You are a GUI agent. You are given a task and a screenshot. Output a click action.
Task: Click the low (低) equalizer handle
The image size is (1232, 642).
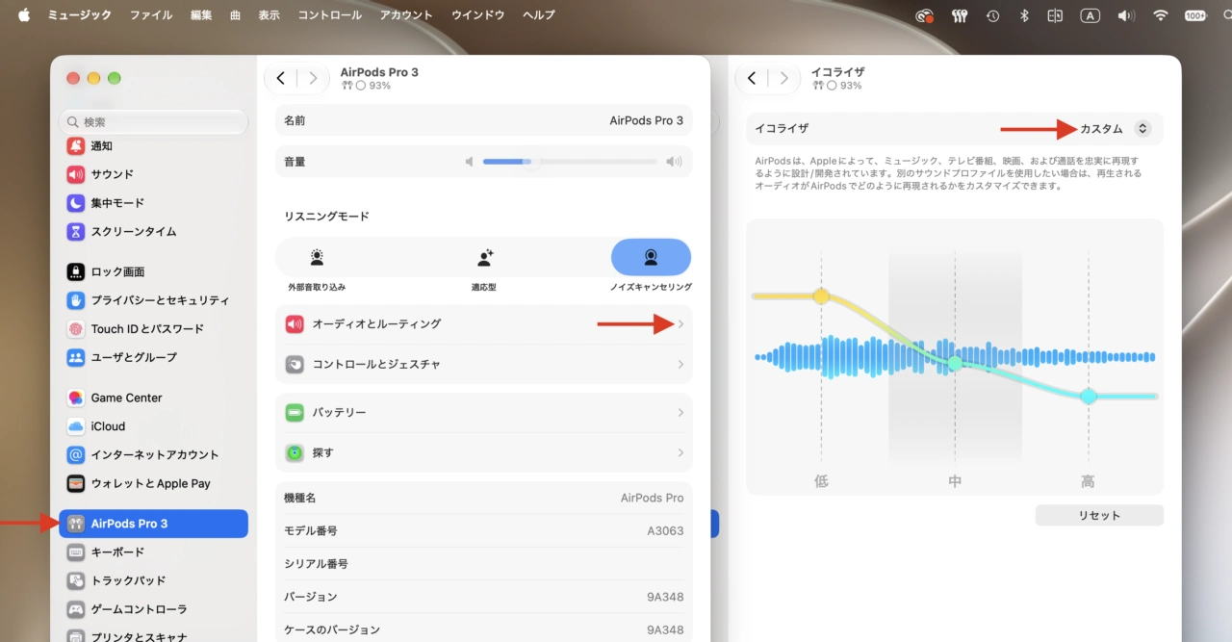(x=821, y=296)
